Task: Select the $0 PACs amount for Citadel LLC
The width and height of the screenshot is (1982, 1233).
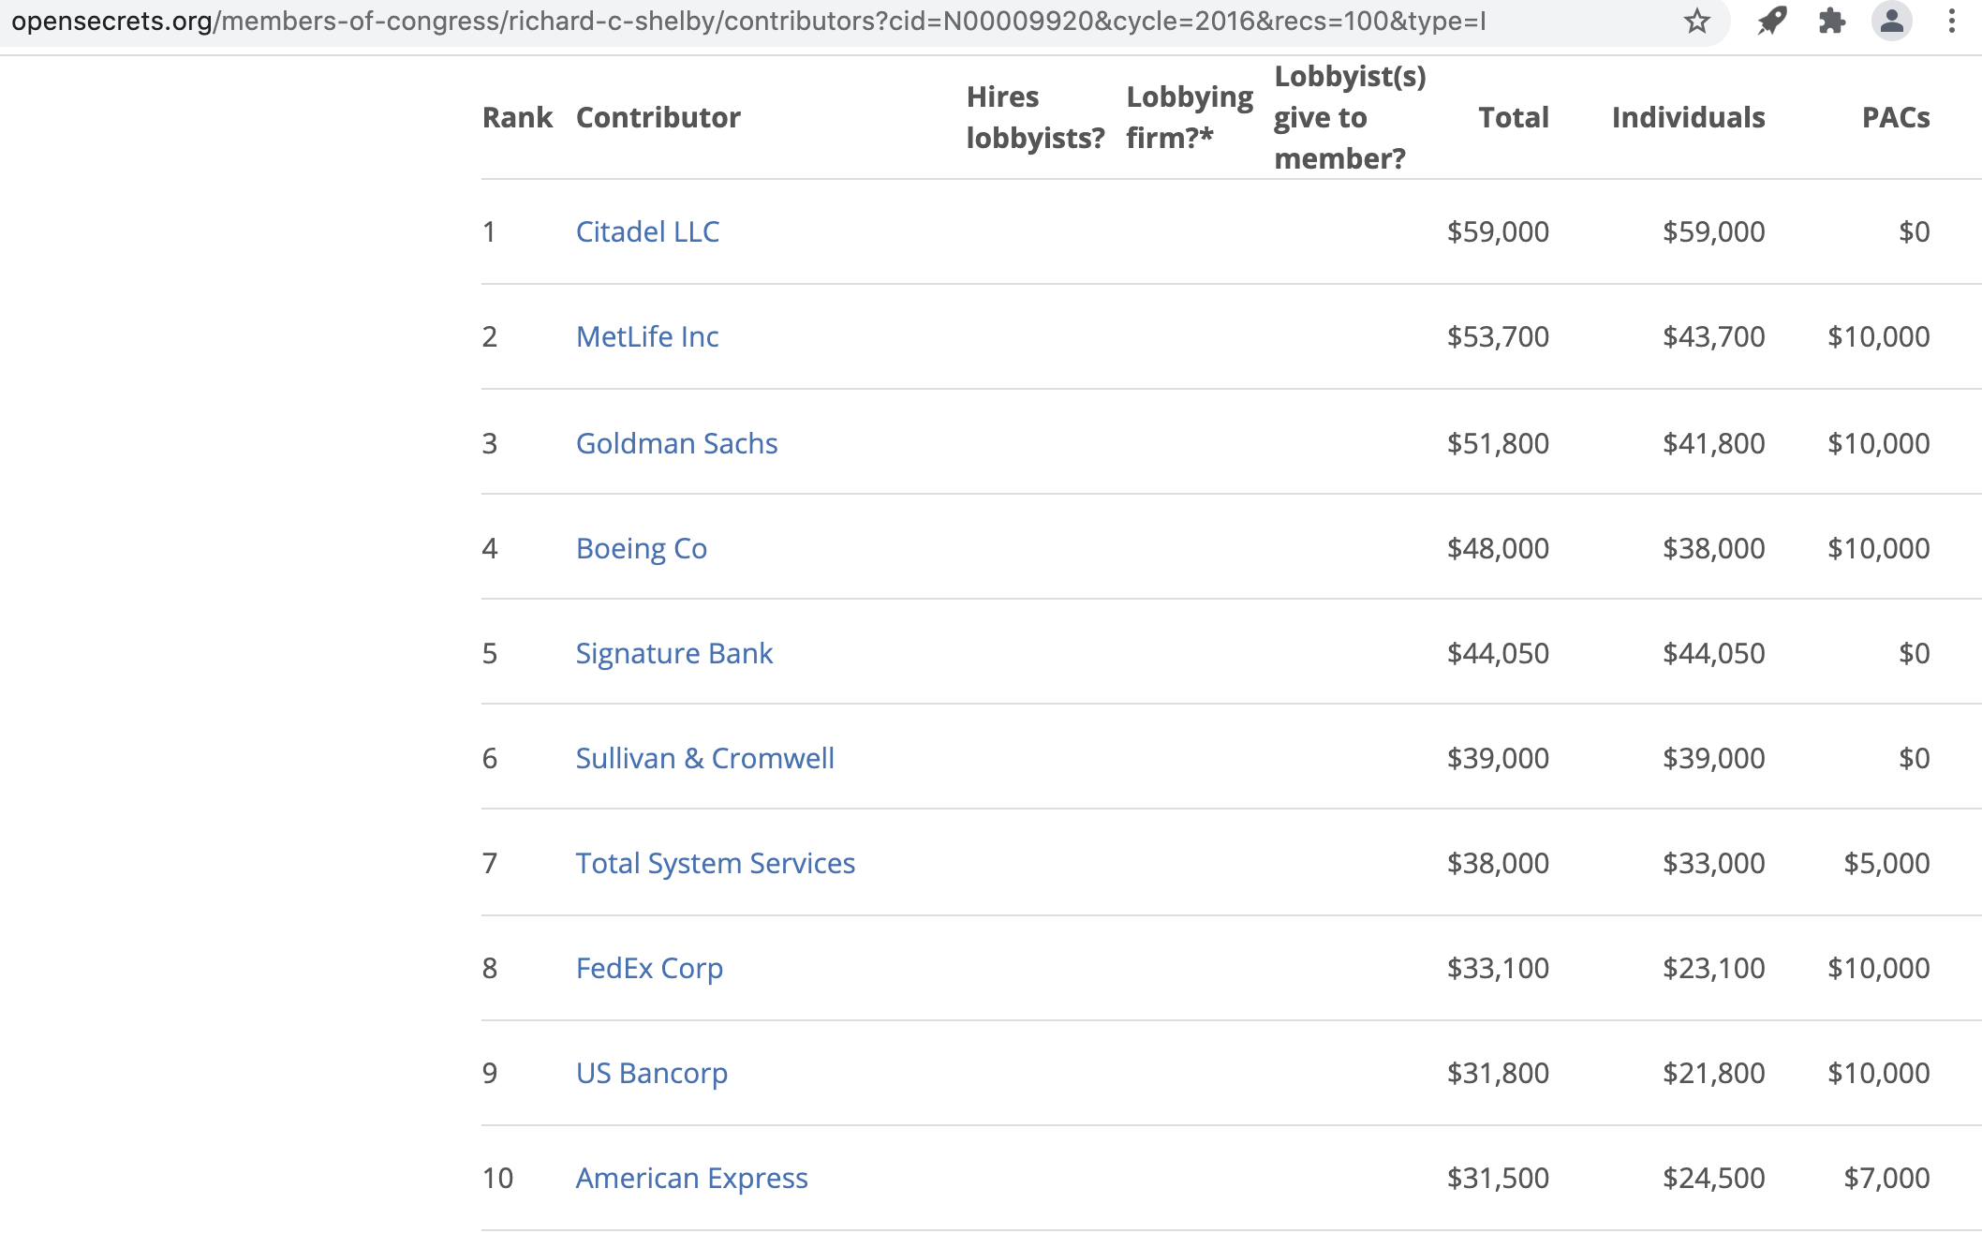Action: (1914, 231)
